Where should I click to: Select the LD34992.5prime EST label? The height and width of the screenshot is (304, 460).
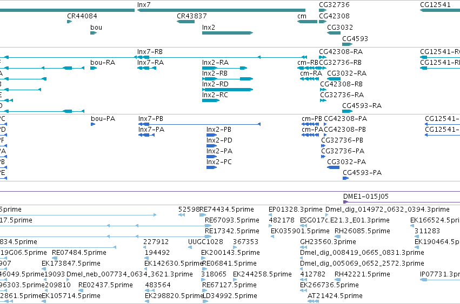230,296
